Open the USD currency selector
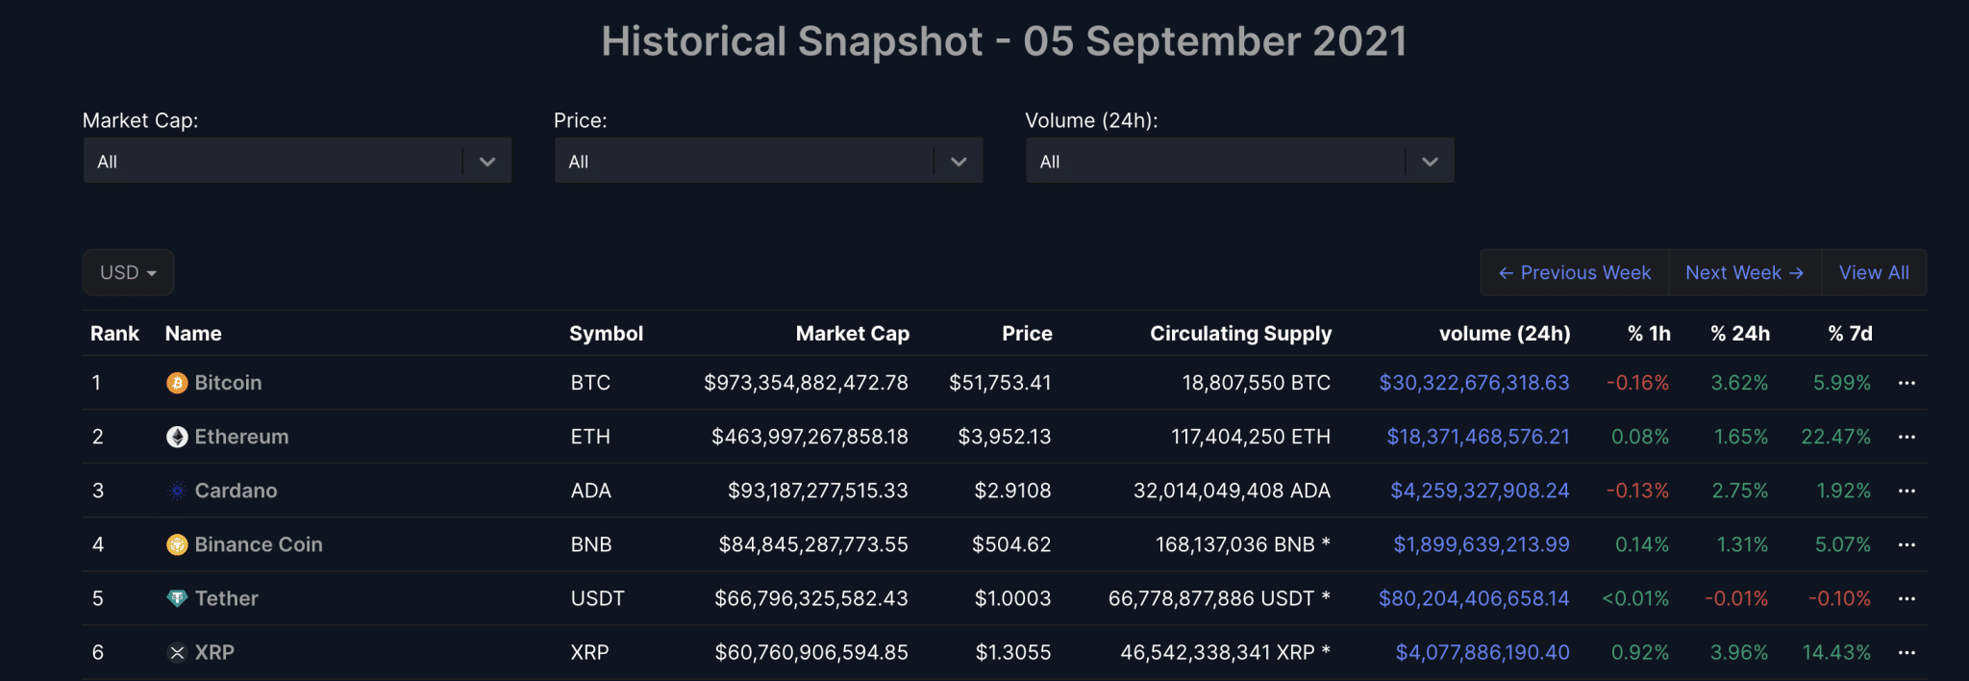This screenshot has width=1969, height=681. click(x=128, y=273)
